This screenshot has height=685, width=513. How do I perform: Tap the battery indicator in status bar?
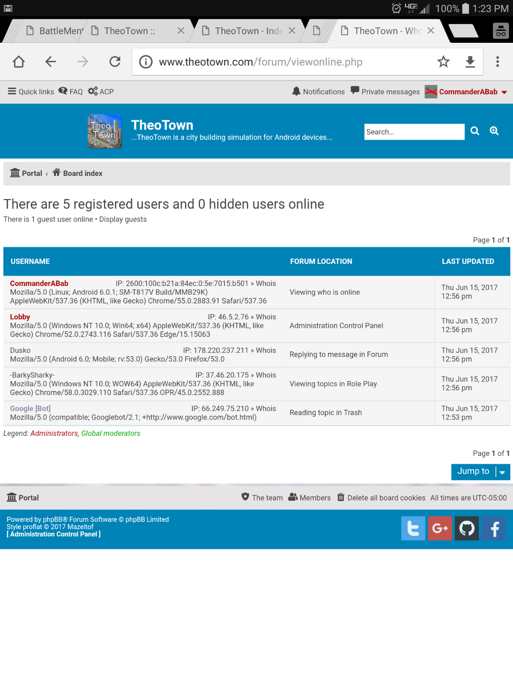(x=466, y=8)
